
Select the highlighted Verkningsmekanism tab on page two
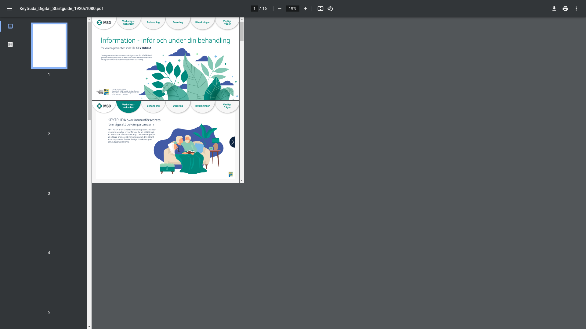pyautogui.click(x=128, y=106)
